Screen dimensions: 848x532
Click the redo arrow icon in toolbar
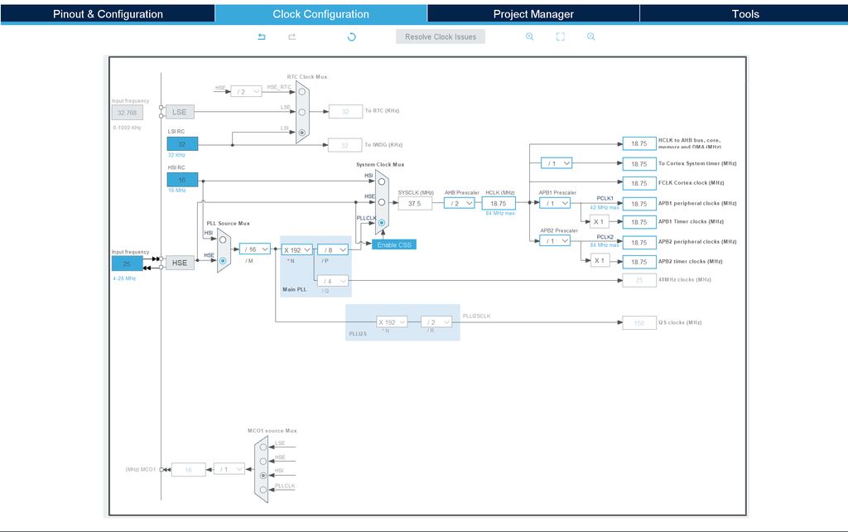tap(292, 36)
